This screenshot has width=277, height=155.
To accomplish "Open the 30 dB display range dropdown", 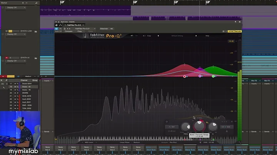I will [231, 41].
